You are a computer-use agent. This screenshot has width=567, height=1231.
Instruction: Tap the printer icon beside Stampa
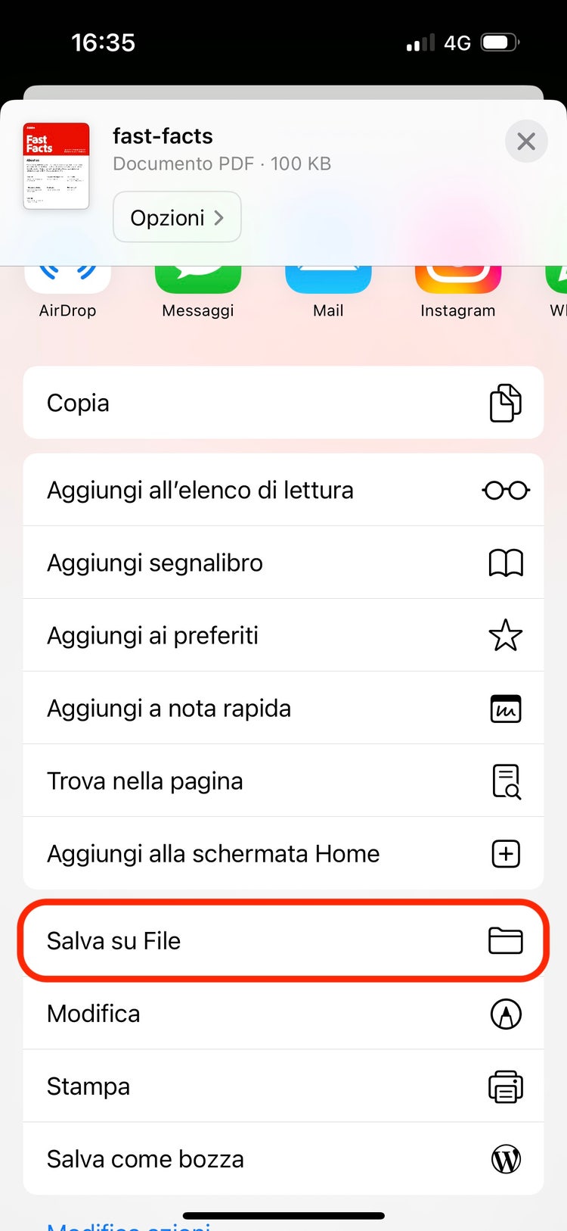[506, 1086]
